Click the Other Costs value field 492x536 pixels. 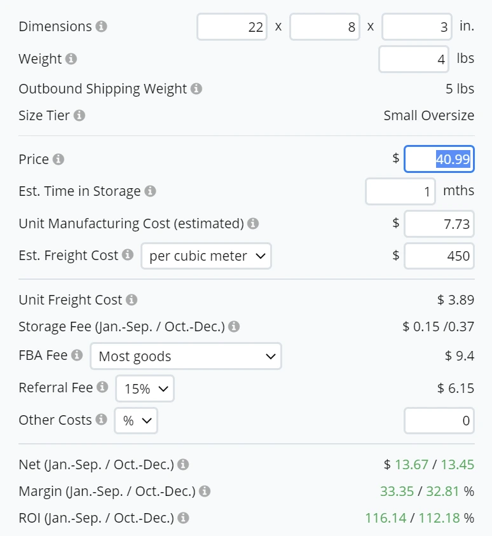point(439,420)
